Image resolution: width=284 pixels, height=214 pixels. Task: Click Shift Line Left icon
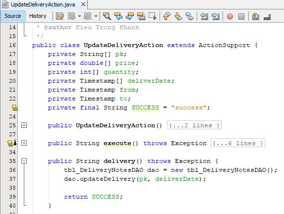(204, 16)
